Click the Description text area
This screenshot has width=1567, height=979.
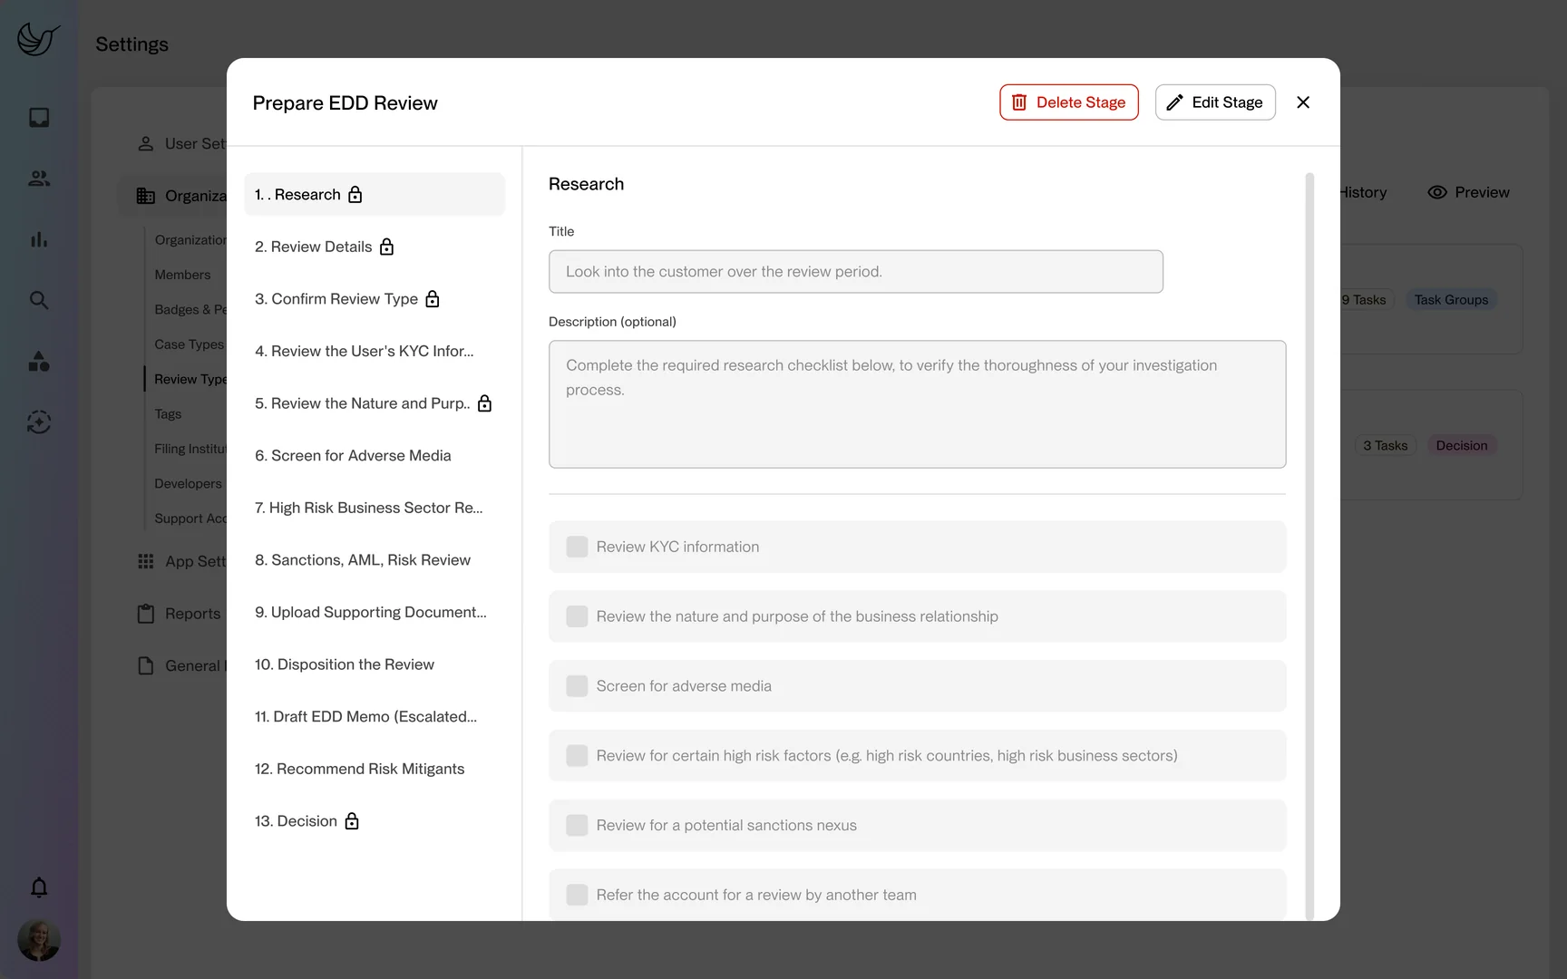[x=917, y=404]
